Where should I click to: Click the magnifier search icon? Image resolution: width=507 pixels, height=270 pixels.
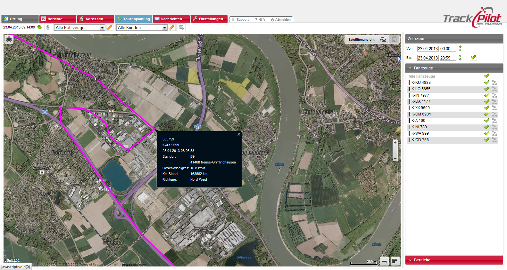181,28
